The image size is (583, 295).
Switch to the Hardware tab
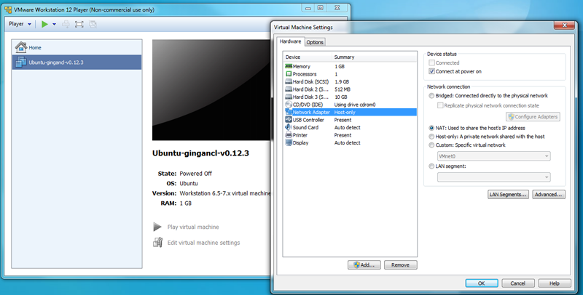click(x=290, y=41)
